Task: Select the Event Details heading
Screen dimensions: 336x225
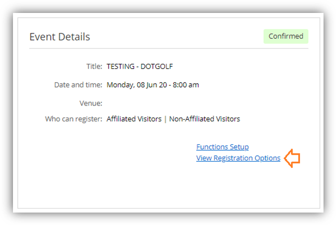Action: click(60, 37)
